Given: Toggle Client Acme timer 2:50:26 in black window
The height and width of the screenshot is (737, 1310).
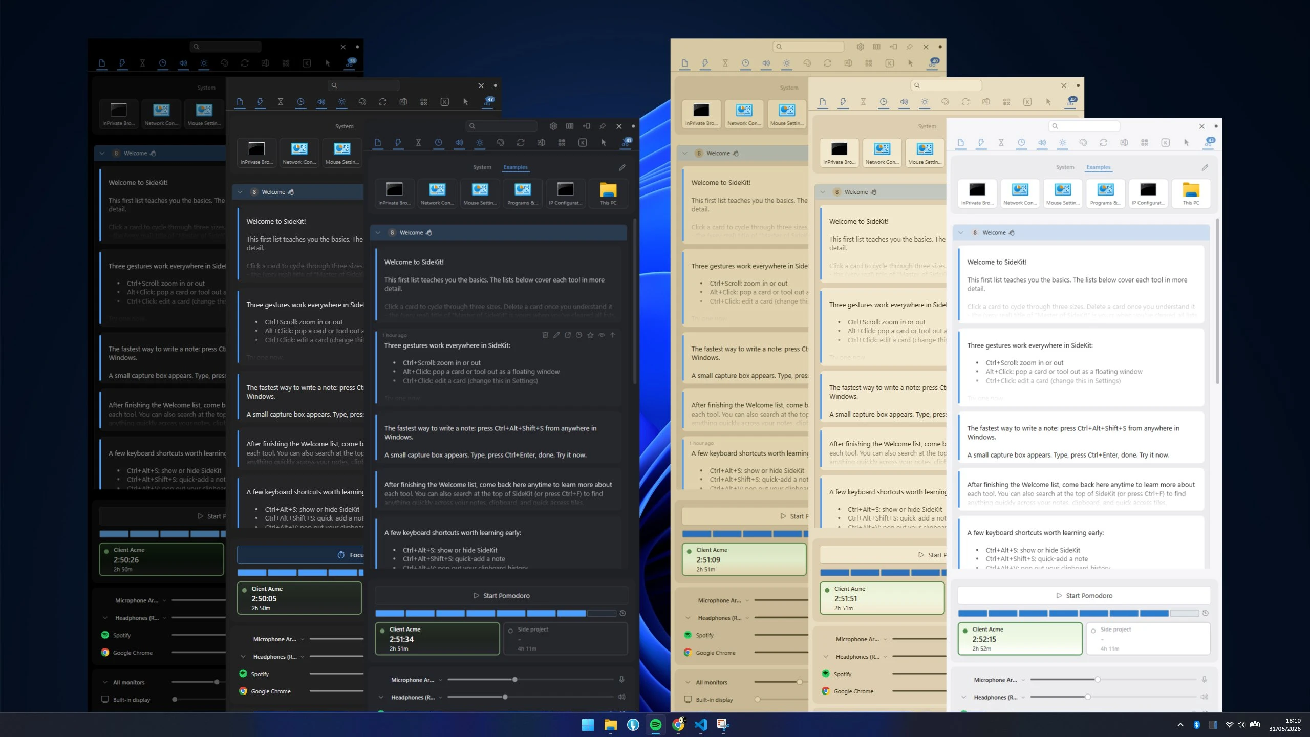Looking at the screenshot, I should click(x=161, y=559).
